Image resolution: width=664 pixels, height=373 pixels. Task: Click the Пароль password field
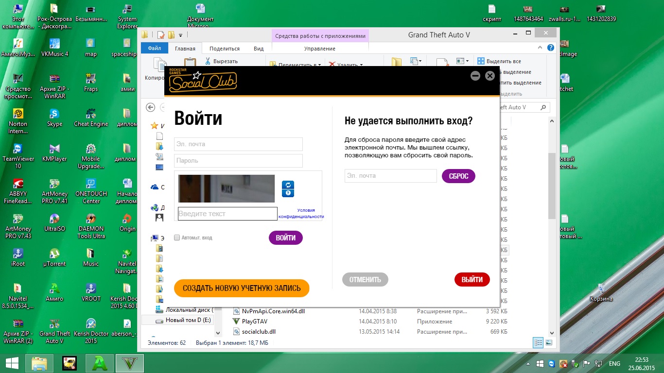click(238, 161)
